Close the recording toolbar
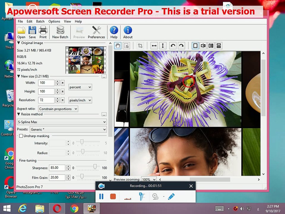Viewport: 285px width, 214px height. [191, 186]
